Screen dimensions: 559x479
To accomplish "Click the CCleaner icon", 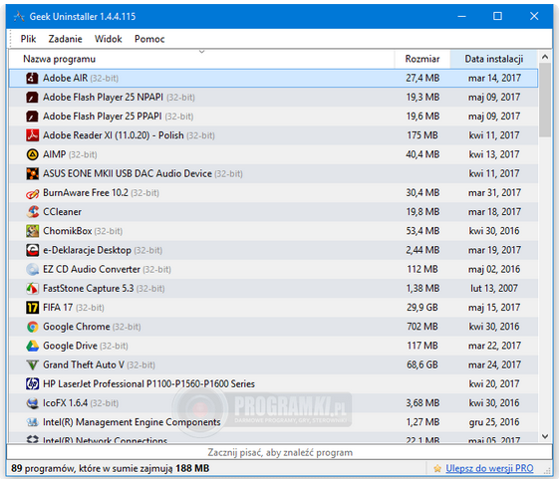I will pyautogui.click(x=32, y=212).
